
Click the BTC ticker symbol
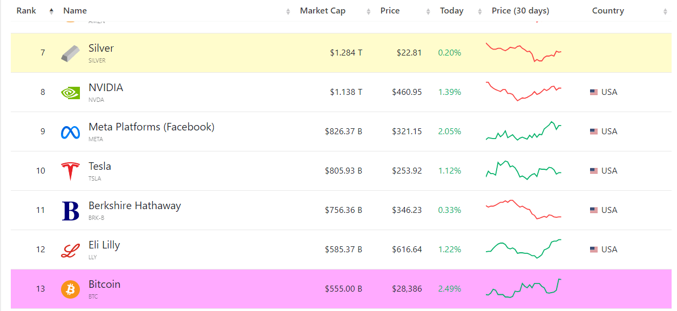coord(93,296)
